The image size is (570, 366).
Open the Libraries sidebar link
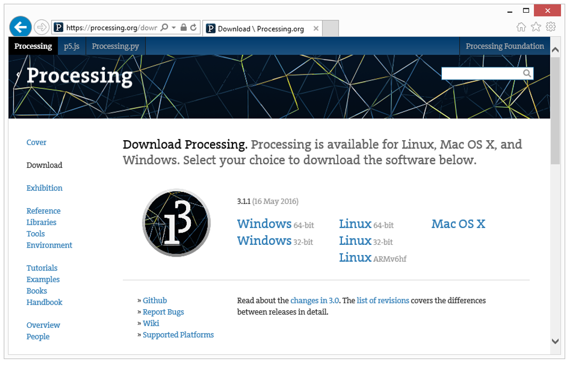(41, 222)
